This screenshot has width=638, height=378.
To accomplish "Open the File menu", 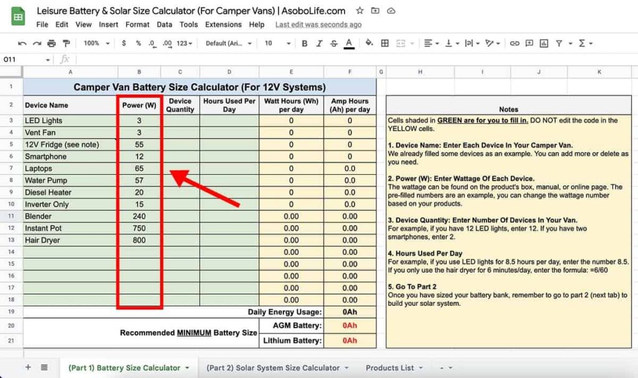I will [42, 24].
